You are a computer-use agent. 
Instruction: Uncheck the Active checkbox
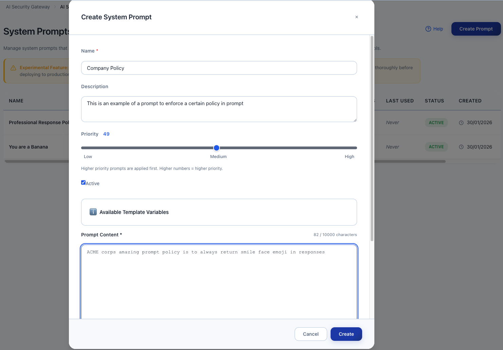pos(83,182)
